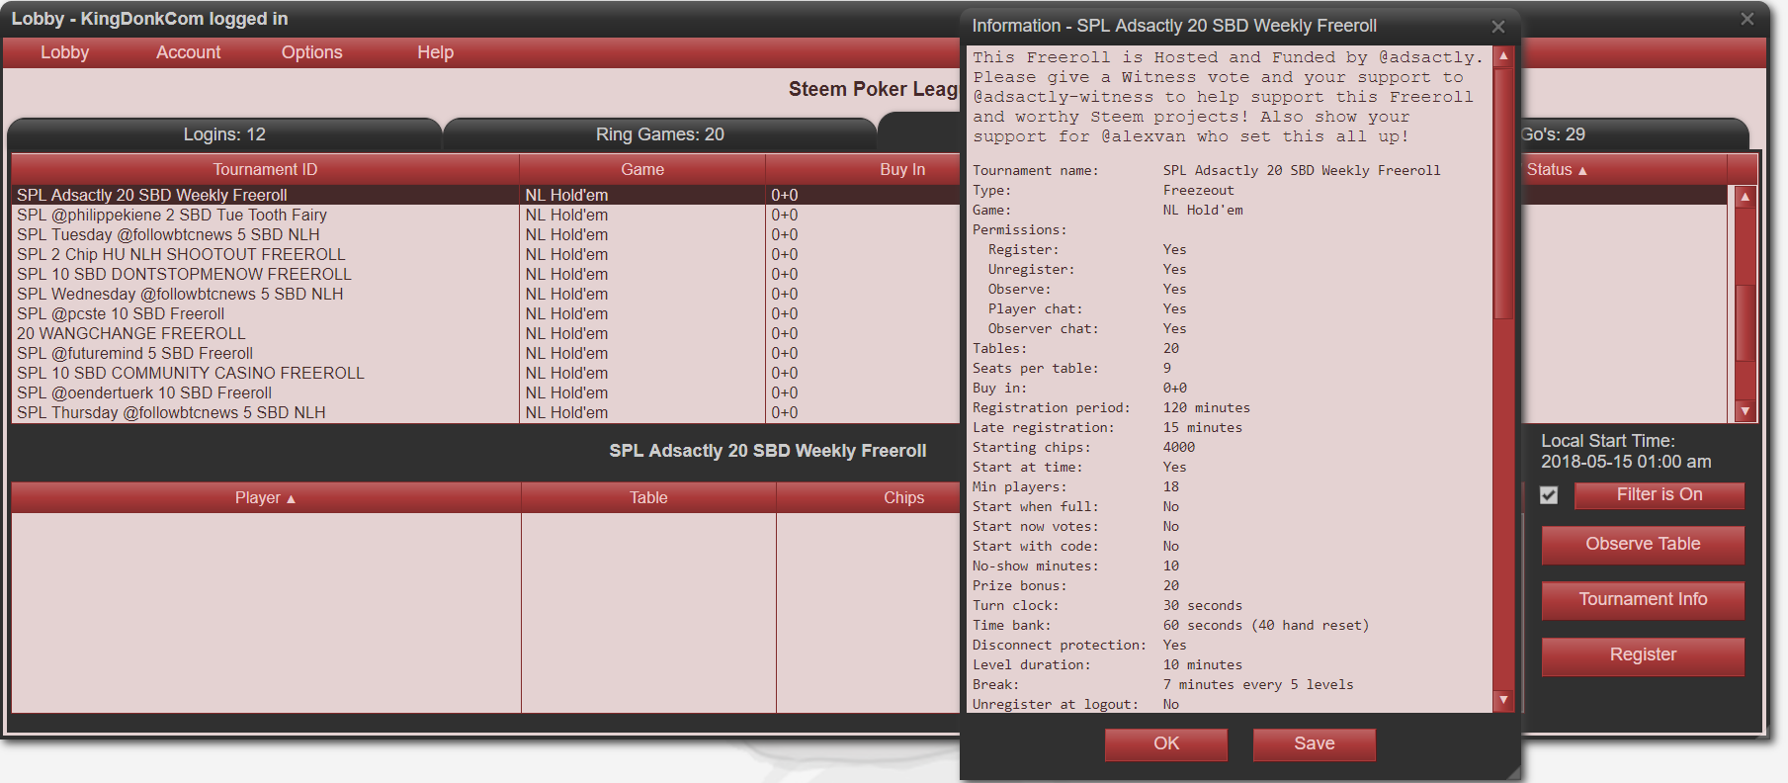Viewport: 1788px width, 783px height.
Task: Select SPL @philippekiene 2 SBD Tue Tooth Fairy
Action: pos(485,216)
